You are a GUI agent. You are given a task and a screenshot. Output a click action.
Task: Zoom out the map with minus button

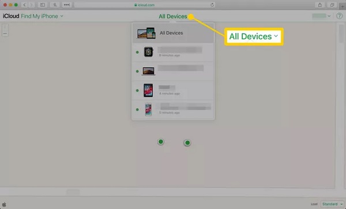pyautogui.click(x=5, y=34)
